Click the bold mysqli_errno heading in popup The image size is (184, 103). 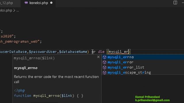[26, 68]
